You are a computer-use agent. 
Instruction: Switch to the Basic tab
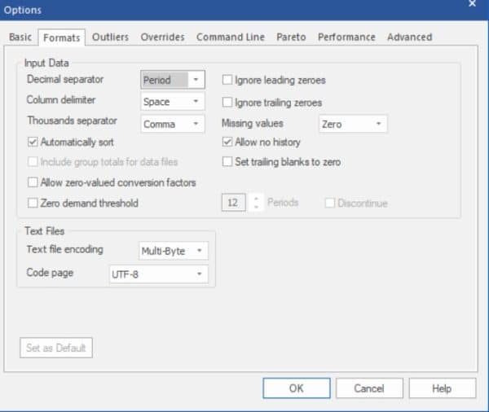[x=20, y=37]
